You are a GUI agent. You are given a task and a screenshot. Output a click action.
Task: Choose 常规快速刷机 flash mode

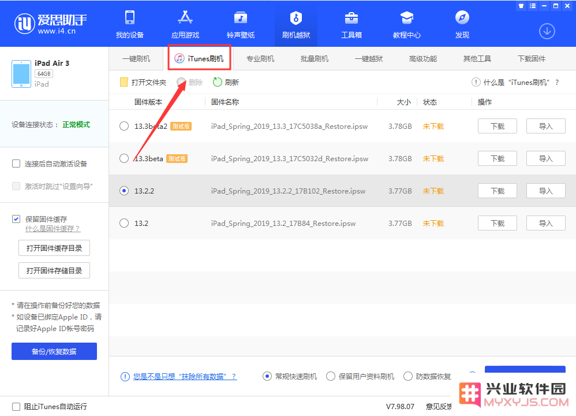(x=267, y=376)
